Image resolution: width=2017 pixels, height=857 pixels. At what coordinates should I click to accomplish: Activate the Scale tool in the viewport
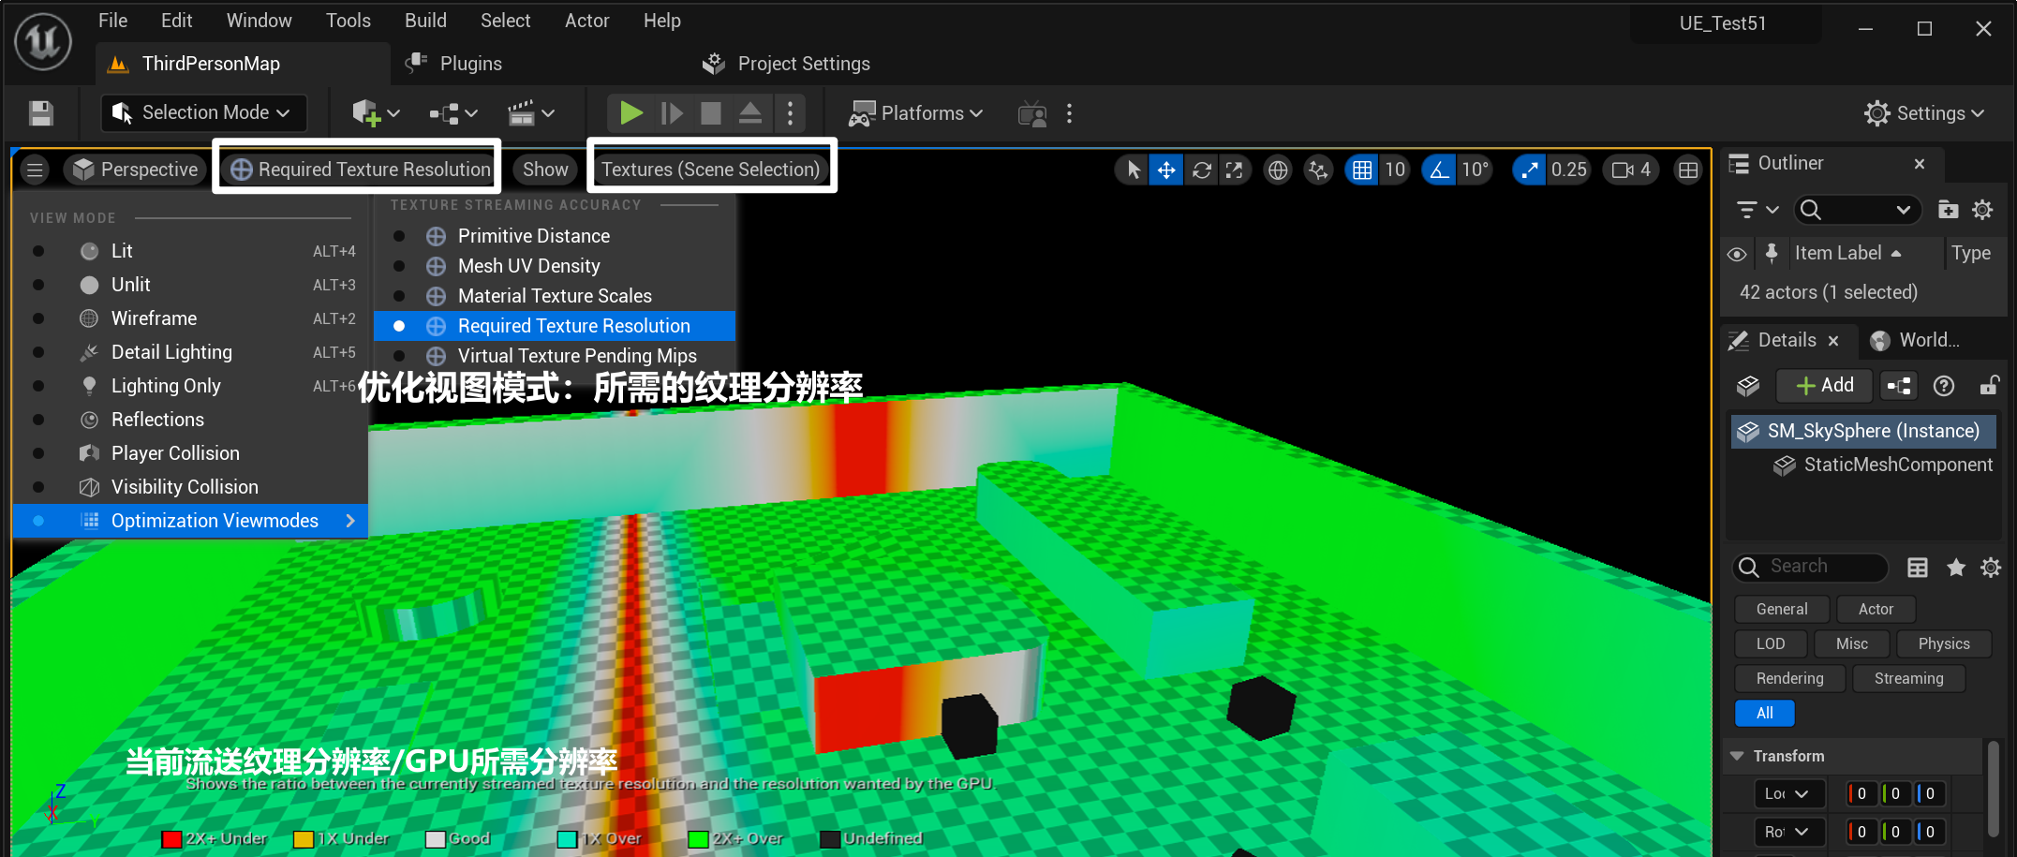1235,170
